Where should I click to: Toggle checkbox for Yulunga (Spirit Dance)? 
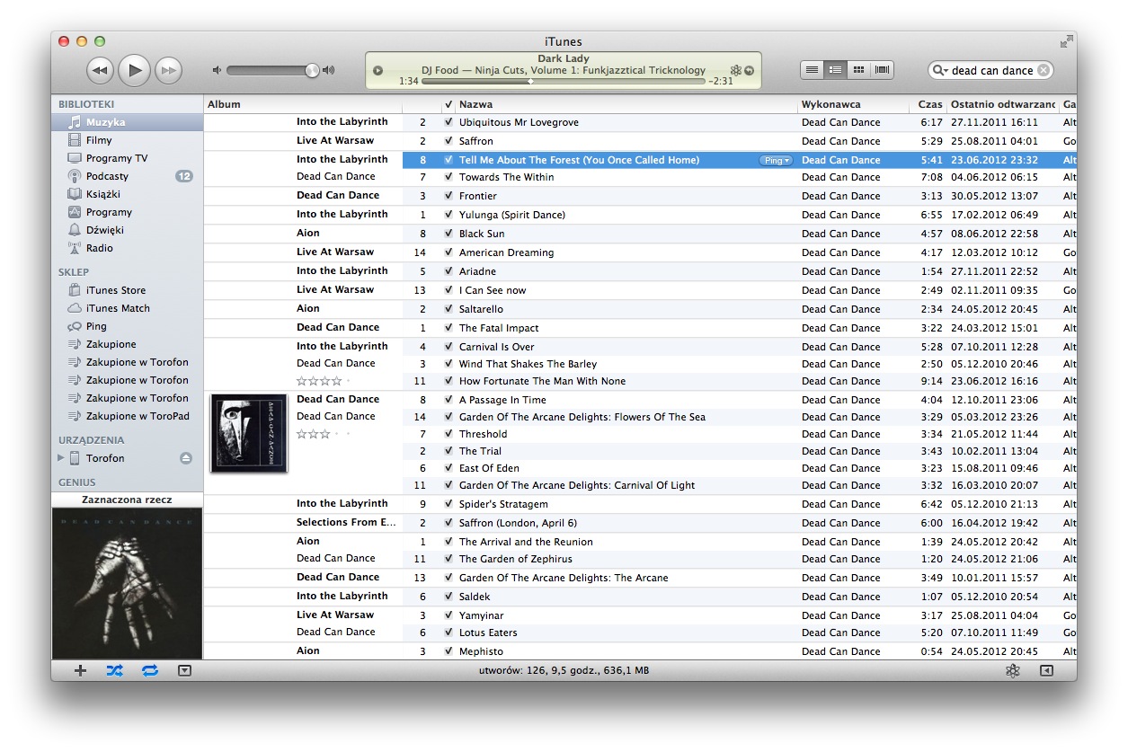tap(449, 215)
